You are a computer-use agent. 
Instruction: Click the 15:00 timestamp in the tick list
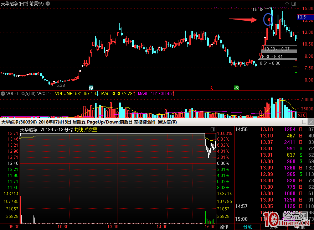click(x=241, y=219)
